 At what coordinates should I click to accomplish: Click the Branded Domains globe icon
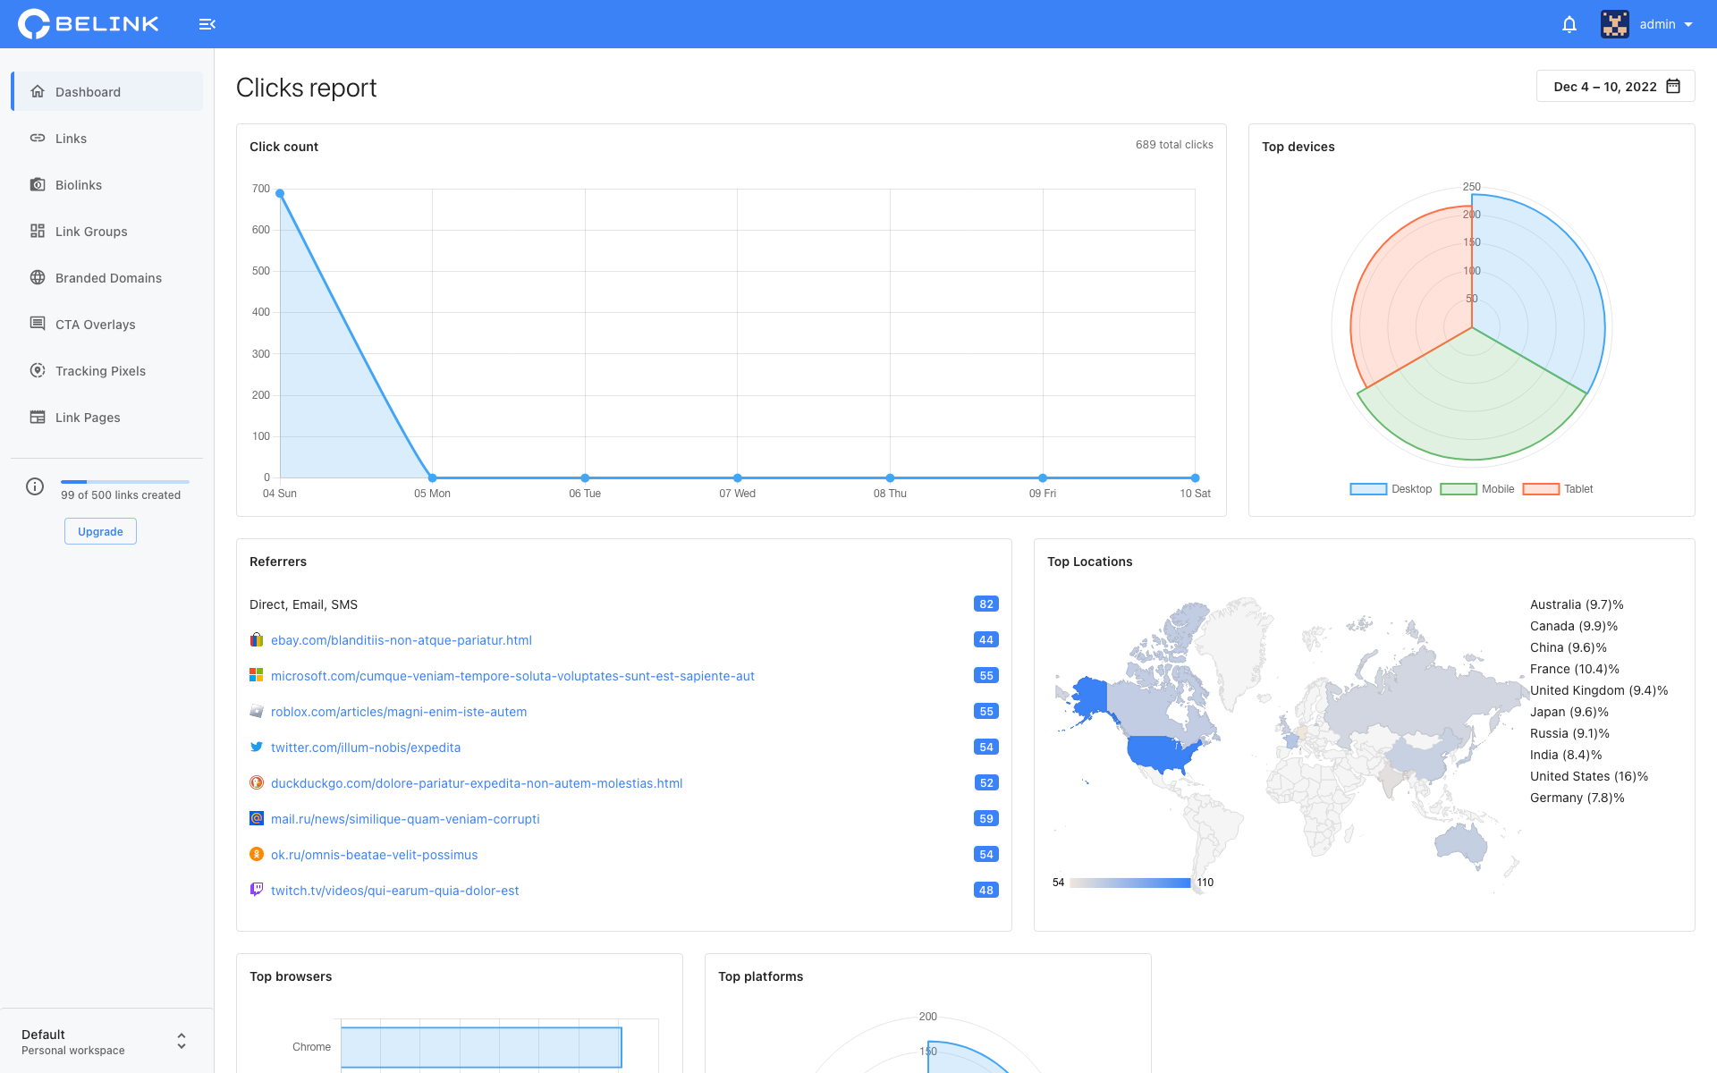click(x=38, y=278)
